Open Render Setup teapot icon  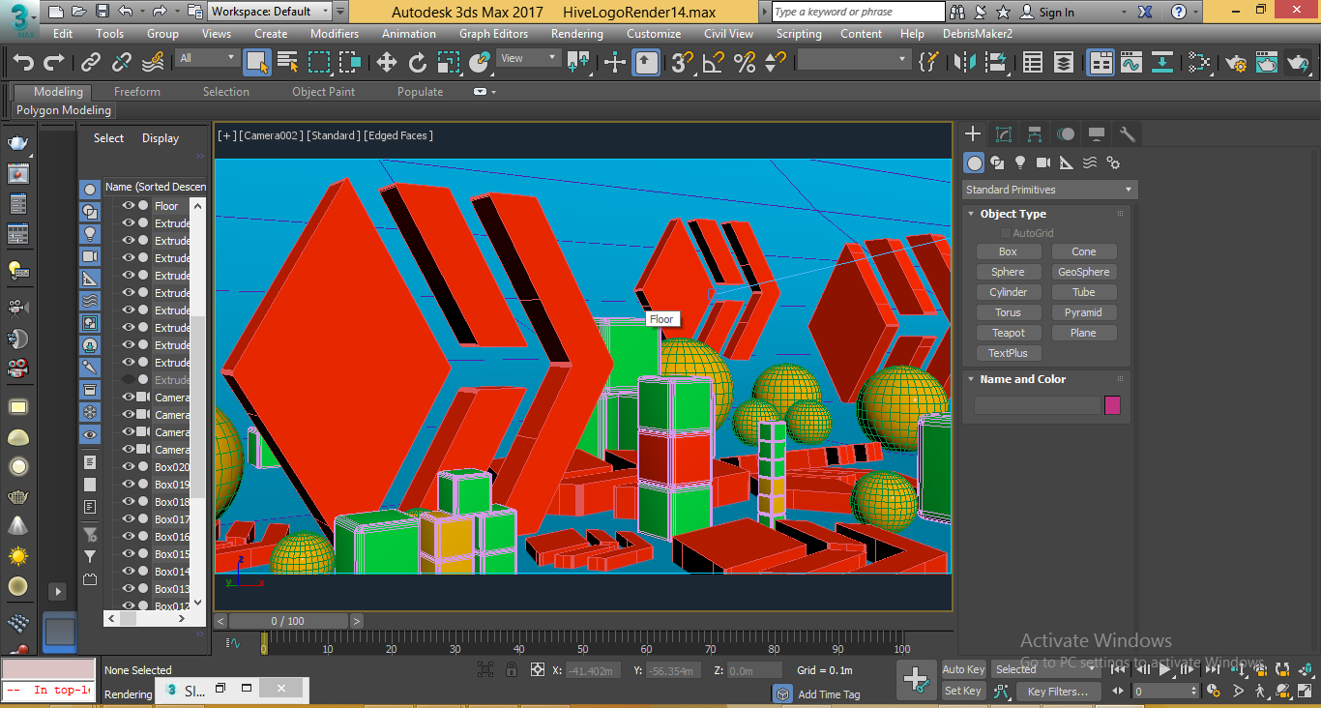tap(1236, 63)
